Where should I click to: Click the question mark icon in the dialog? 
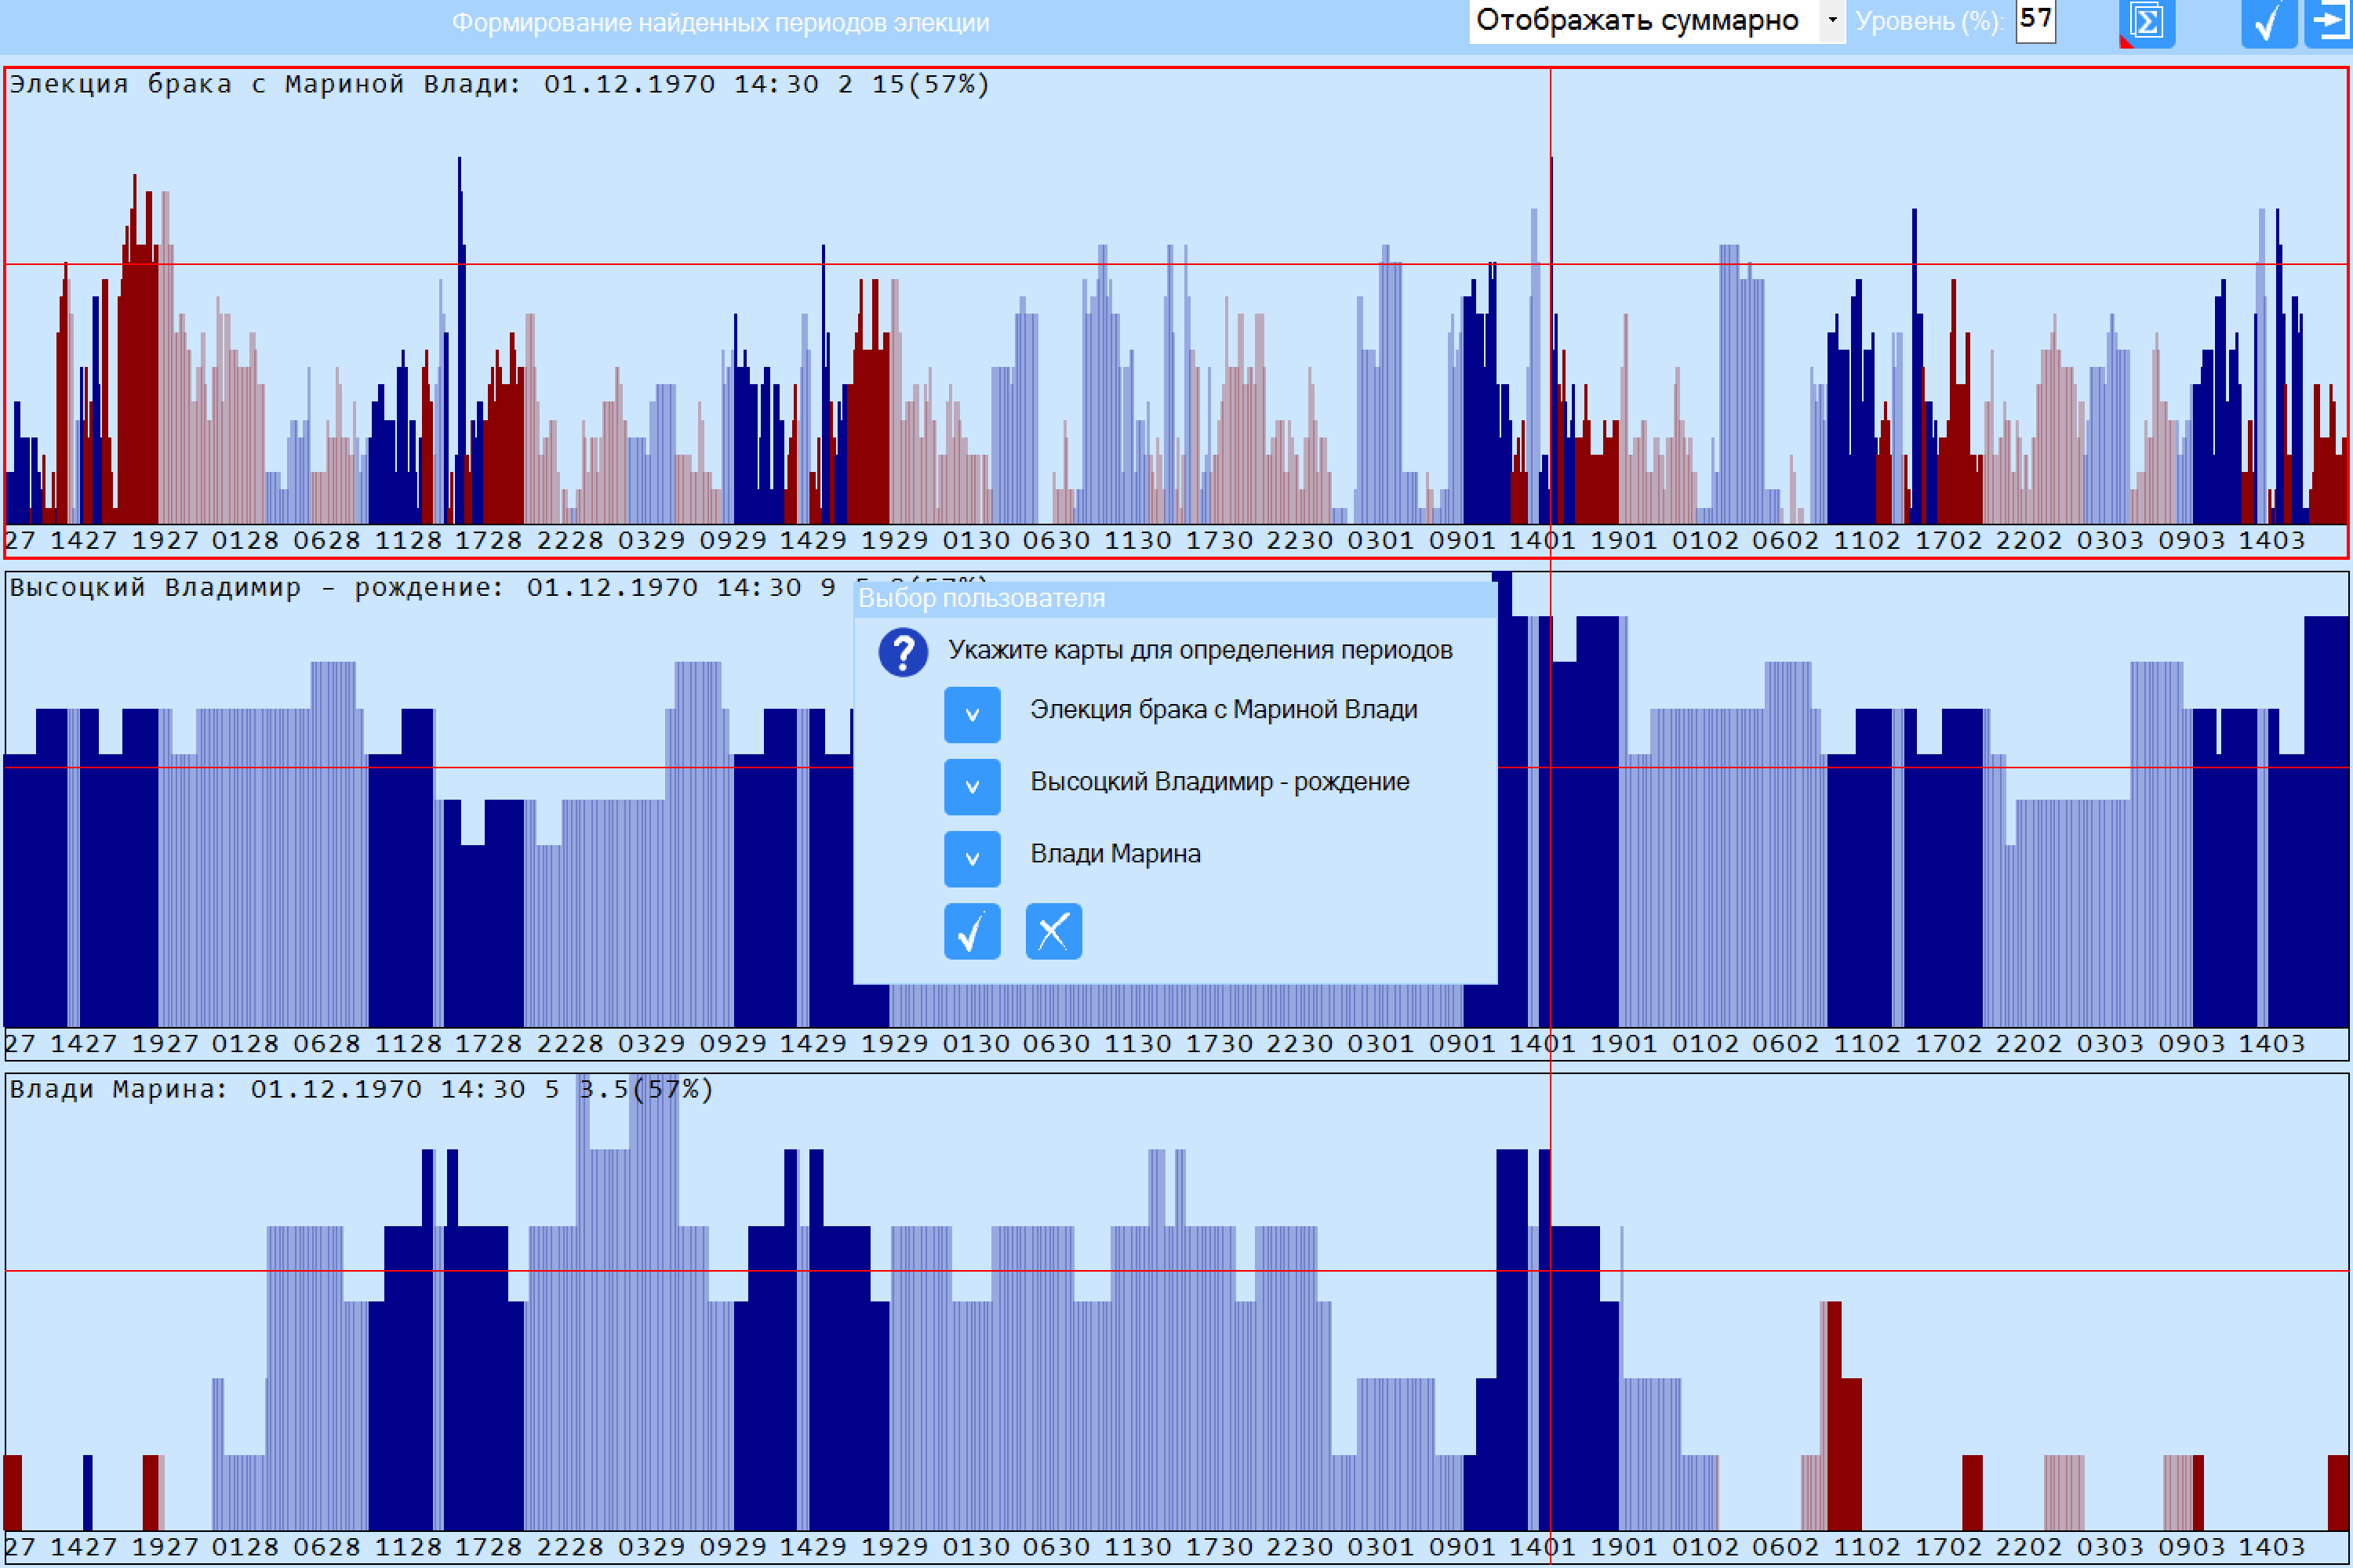(x=903, y=652)
